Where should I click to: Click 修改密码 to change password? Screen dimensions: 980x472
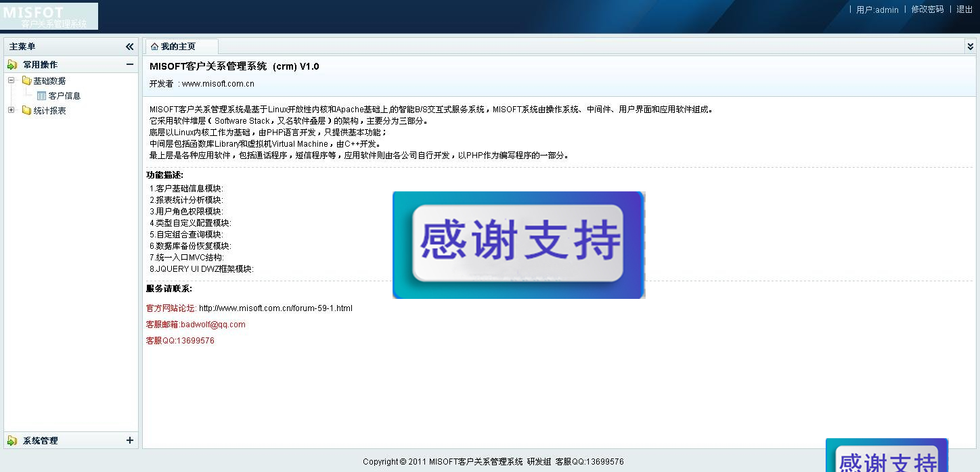[x=927, y=9]
